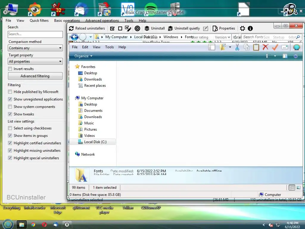
Task: Open the All properties target dropdown
Action: [x=35, y=61]
